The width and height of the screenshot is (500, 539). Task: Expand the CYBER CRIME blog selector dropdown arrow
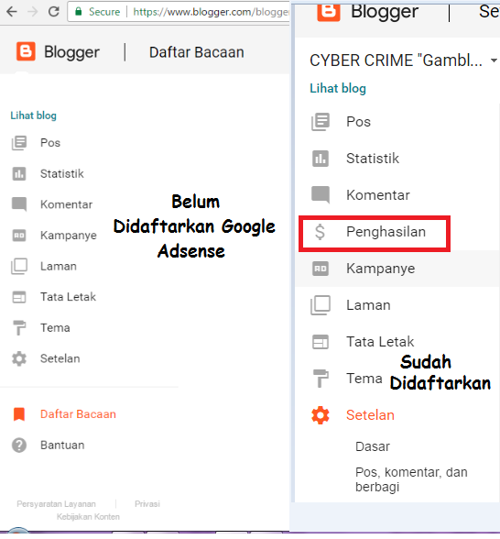point(494,60)
